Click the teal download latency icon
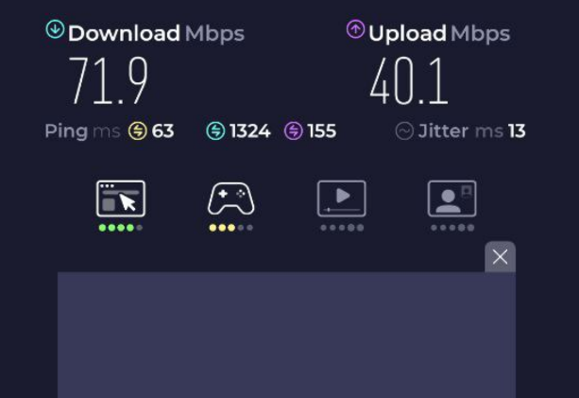The width and height of the screenshot is (579, 398). (215, 130)
